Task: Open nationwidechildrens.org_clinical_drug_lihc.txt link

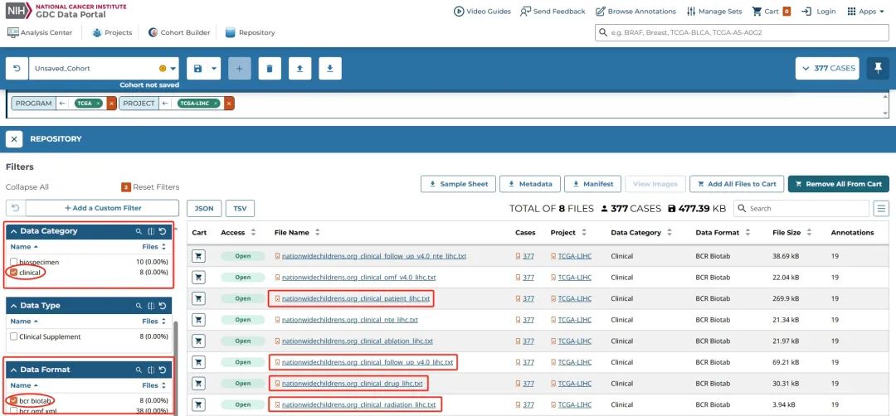Action: click(352, 384)
